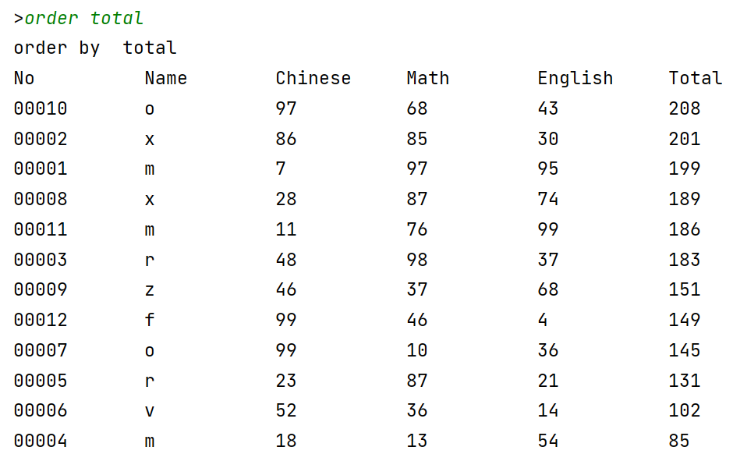Screen dimensions: 733x454
Task: Select the total score 199
Action: 685,169
